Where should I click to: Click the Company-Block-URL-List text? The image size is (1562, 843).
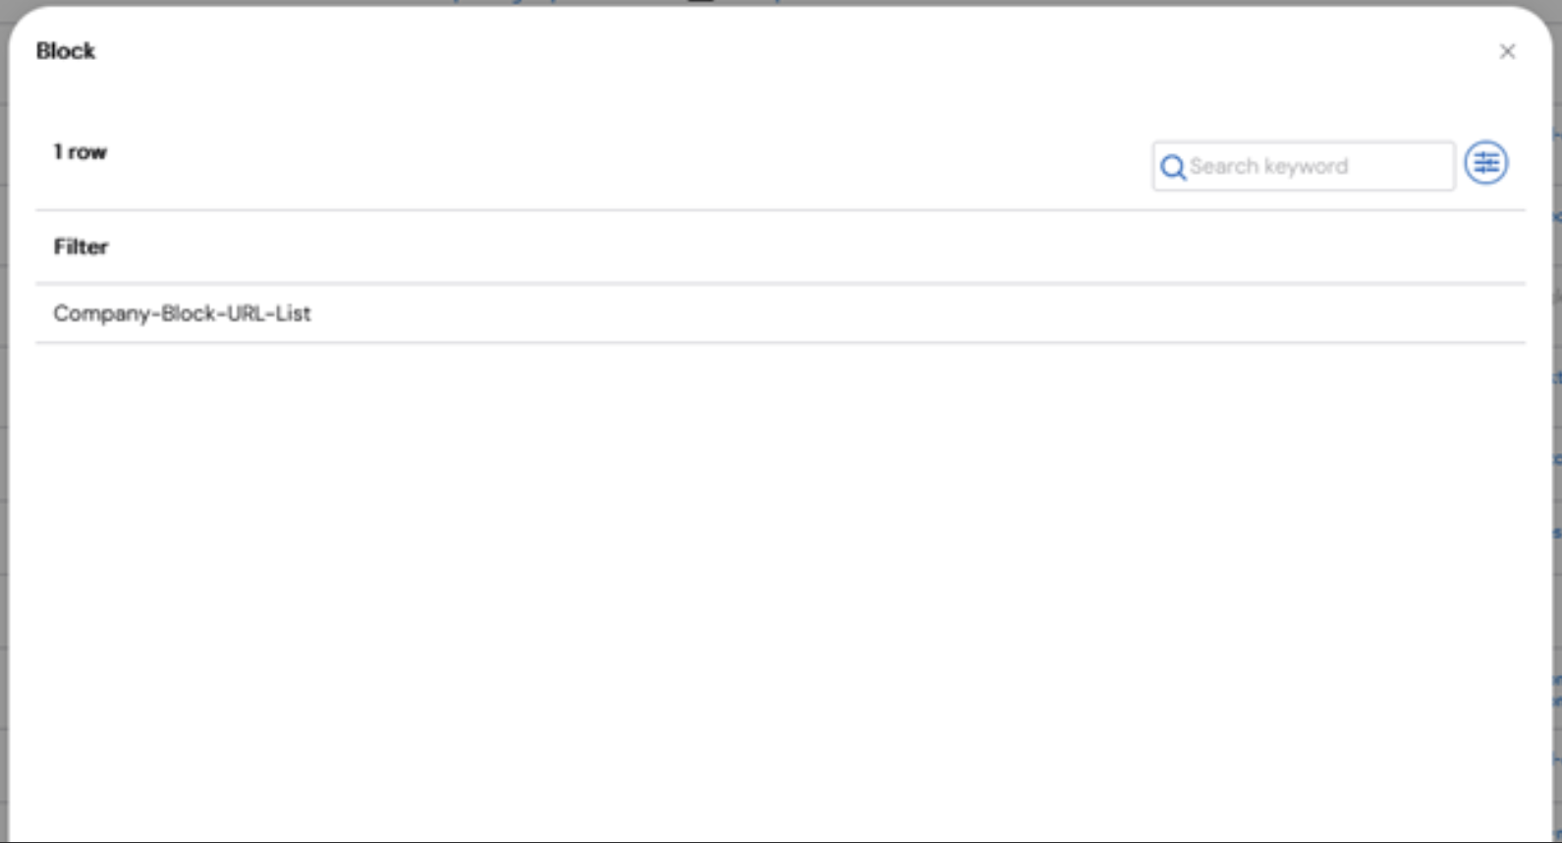(x=182, y=313)
